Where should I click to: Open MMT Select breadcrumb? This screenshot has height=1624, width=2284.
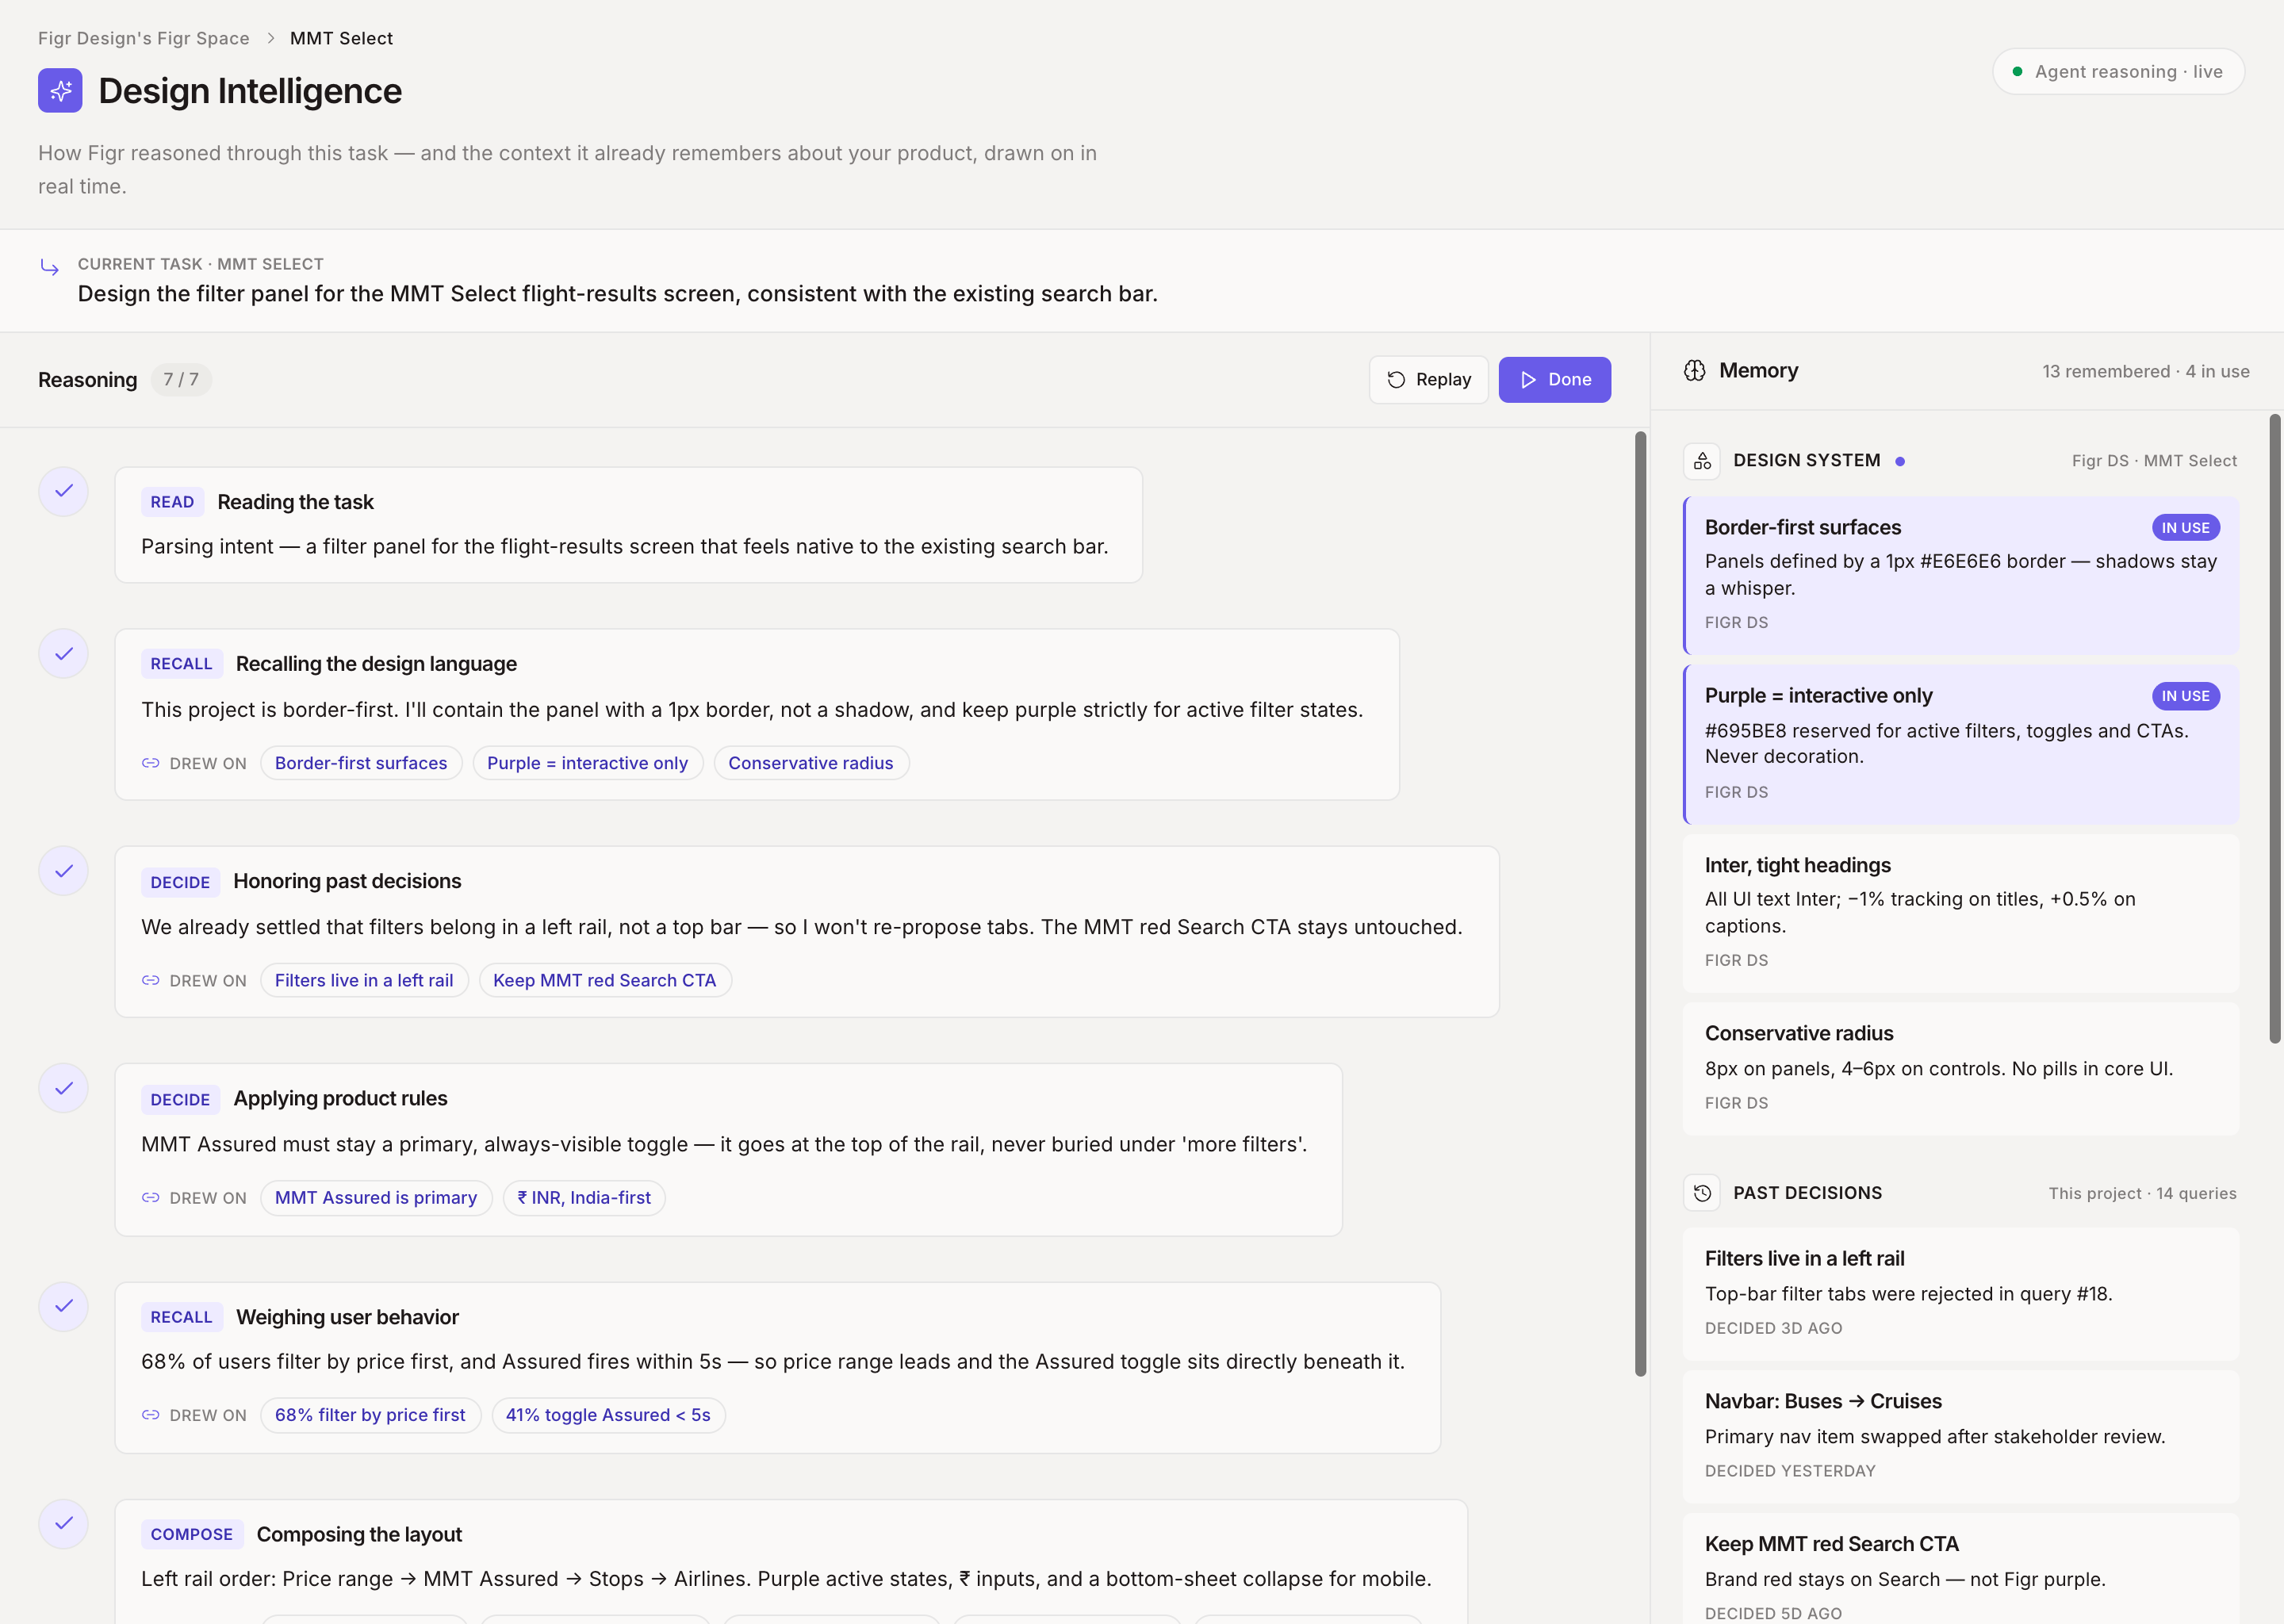[341, 38]
